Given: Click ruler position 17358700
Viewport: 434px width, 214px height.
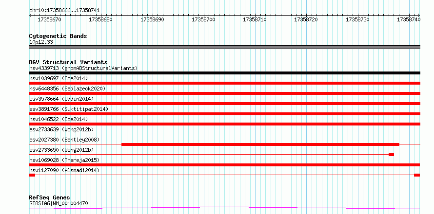Looking at the screenshot, I should (204, 19).
